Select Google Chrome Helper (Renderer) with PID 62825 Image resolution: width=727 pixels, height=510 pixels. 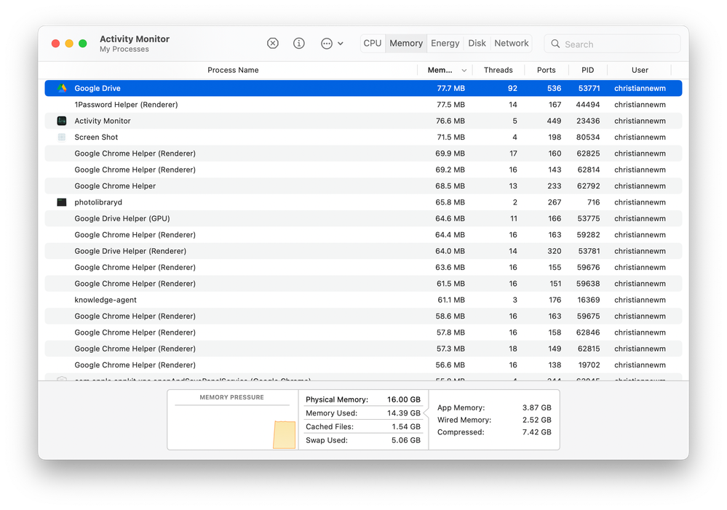point(363,154)
